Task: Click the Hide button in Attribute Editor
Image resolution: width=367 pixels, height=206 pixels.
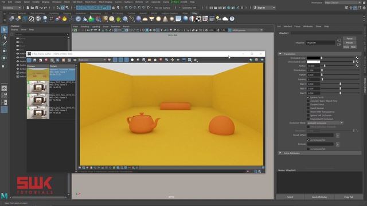Action: [353, 47]
